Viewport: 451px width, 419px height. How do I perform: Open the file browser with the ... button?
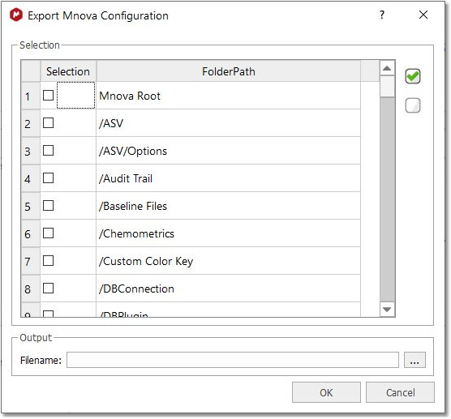414,360
